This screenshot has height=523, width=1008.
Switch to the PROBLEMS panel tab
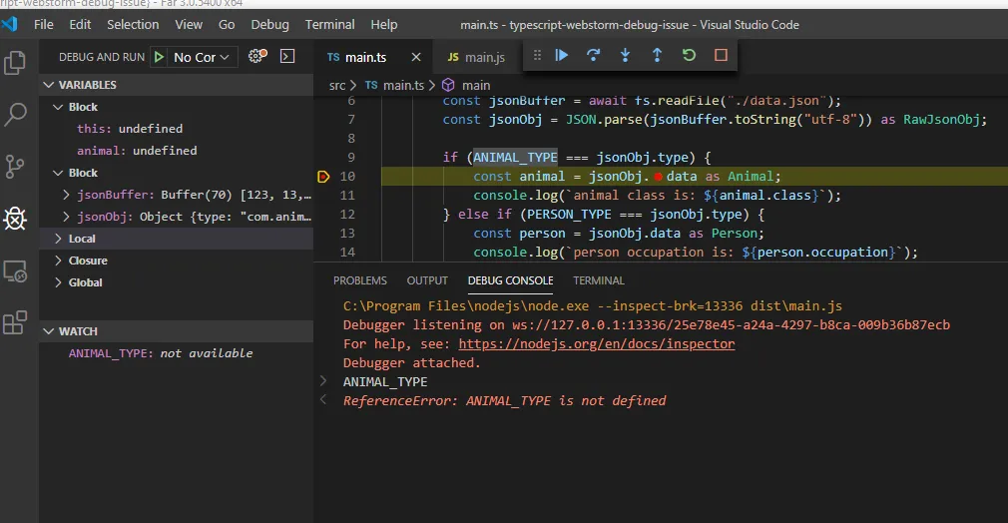359,280
